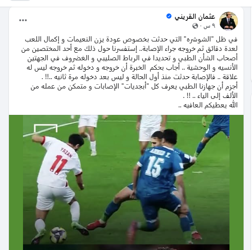Click the blue verified badge beside the name
Image resolution: width=252 pixels, height=250 pixels.
click(169, 16)
